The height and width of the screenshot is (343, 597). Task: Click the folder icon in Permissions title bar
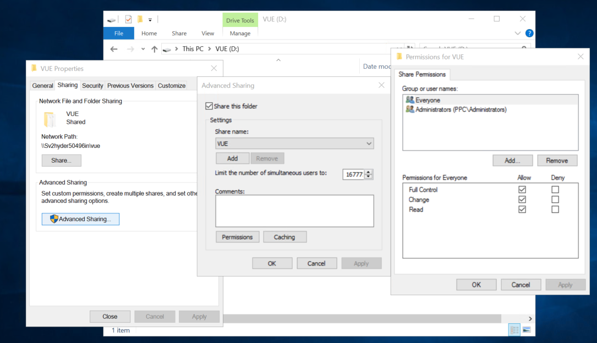(399, 57)
